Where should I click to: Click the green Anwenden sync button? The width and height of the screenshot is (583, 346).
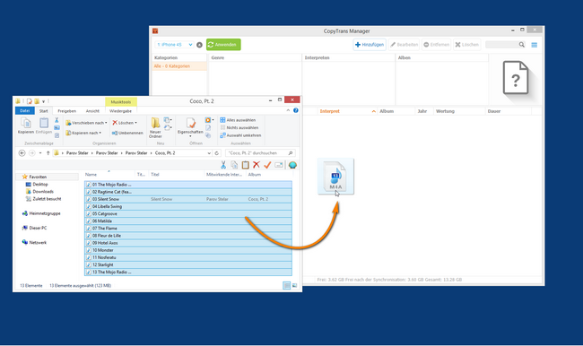223,45
